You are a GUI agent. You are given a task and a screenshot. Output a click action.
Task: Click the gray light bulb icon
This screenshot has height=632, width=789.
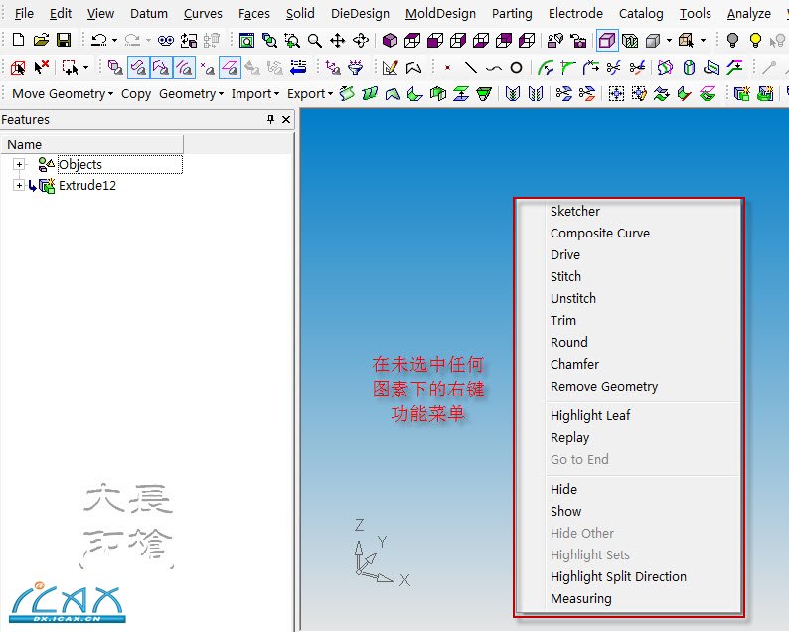click(732, 41)
